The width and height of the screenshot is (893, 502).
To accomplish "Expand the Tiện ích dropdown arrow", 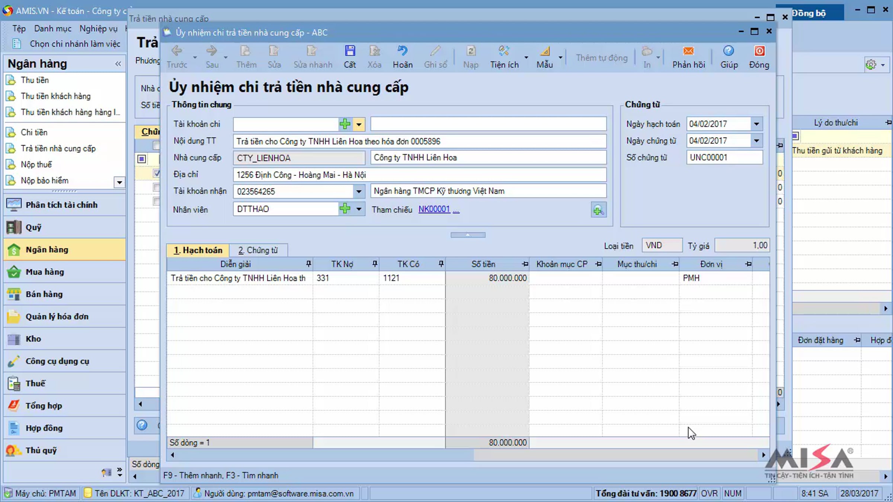I will click(526, 57).
